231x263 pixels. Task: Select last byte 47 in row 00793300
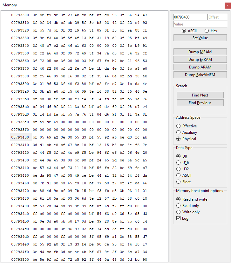(145, 15)
